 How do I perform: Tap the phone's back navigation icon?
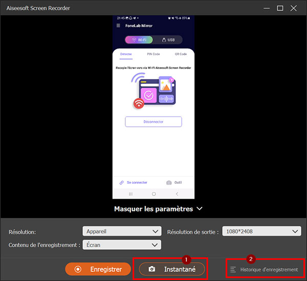(x=177, y=194)
